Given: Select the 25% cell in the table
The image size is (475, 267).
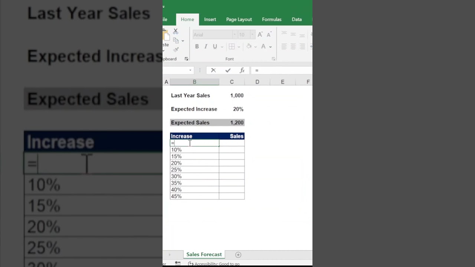Looking at the screenshot, I should tap(194, 170).
